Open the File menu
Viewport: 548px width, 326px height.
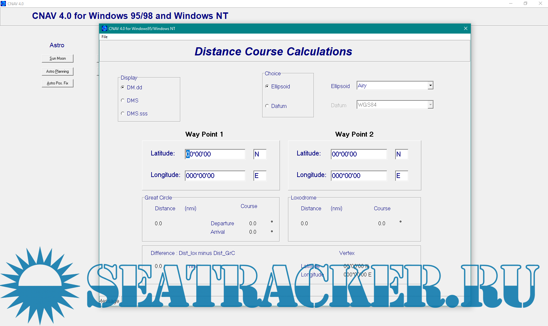tap(105, 37)
